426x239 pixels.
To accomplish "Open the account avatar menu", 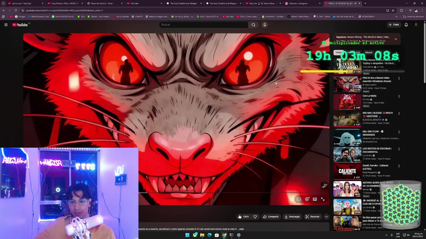I will point(416,25).
